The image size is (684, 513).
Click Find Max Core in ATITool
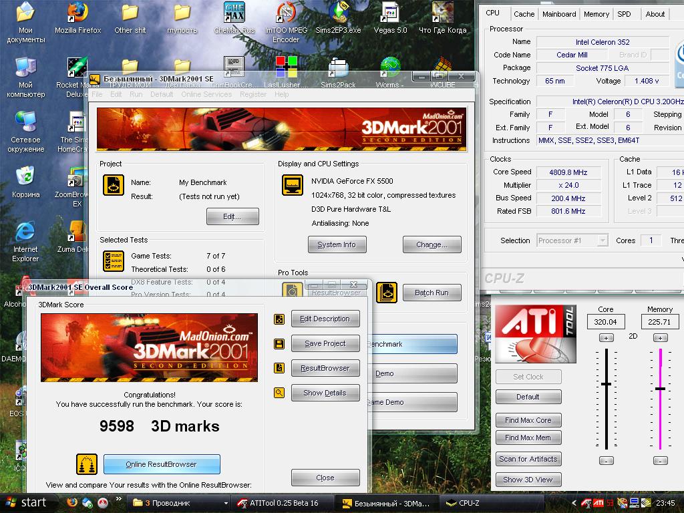[528, 420]
